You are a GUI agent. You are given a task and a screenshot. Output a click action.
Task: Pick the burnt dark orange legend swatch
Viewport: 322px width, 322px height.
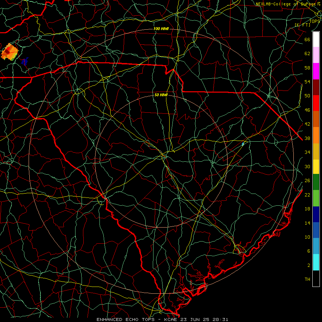point(316,119)
